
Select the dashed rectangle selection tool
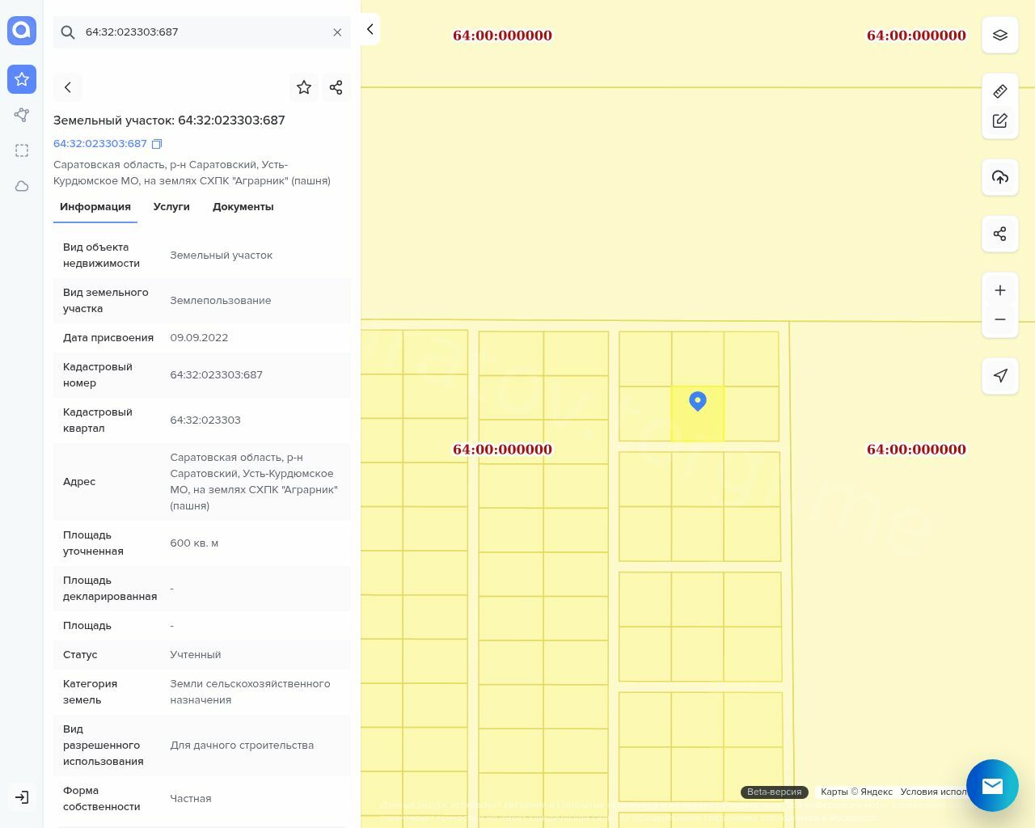[22, 150]
